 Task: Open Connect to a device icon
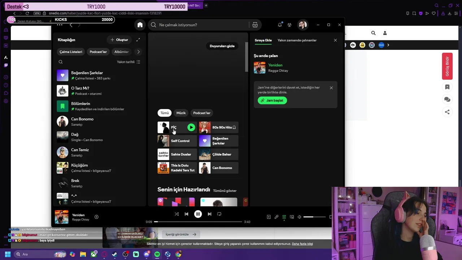[x=292, y=217]
